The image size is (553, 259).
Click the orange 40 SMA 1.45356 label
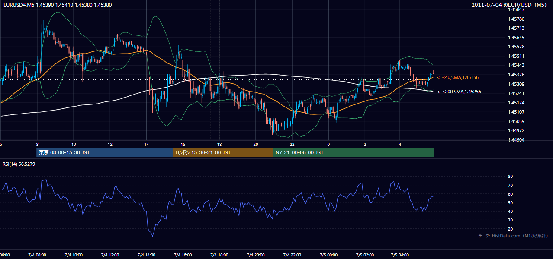click(457, 77)
